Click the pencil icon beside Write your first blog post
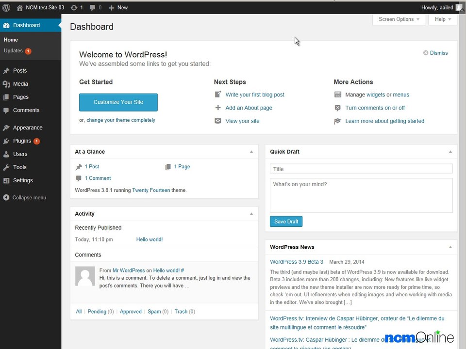This screenshot has width=466, height=349. point(218,95)
